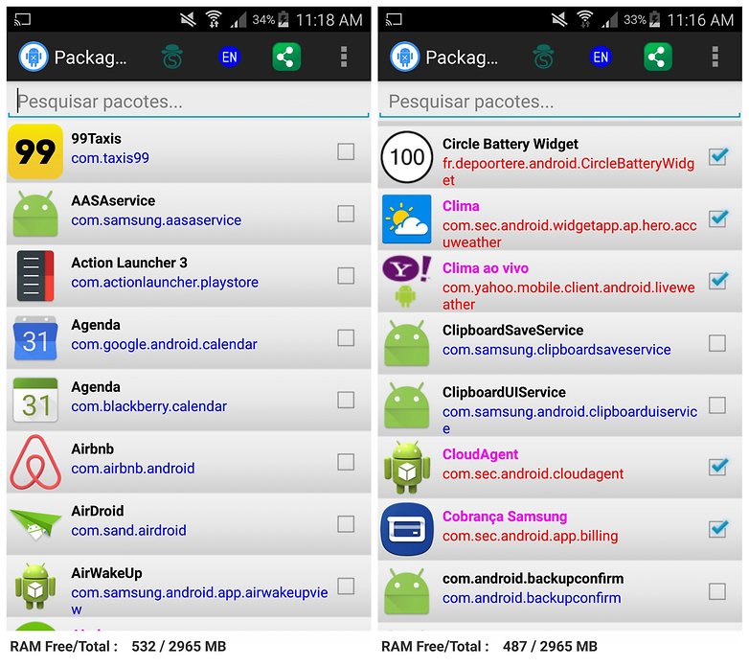Tap the 99Taxis yellow app icon
The height and width of the screenshot is (667, 749).
35,151
